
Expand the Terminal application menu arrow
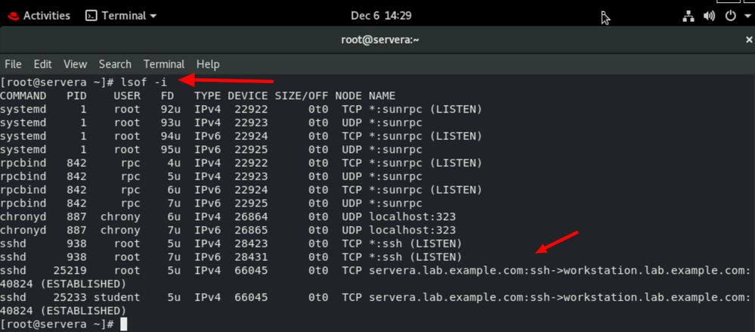(x=153, y=16)
